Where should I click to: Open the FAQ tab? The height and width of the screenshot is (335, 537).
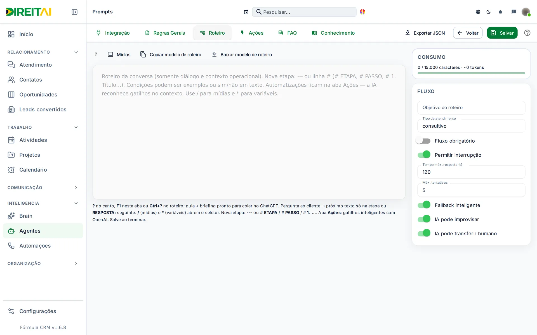point(288,33)
